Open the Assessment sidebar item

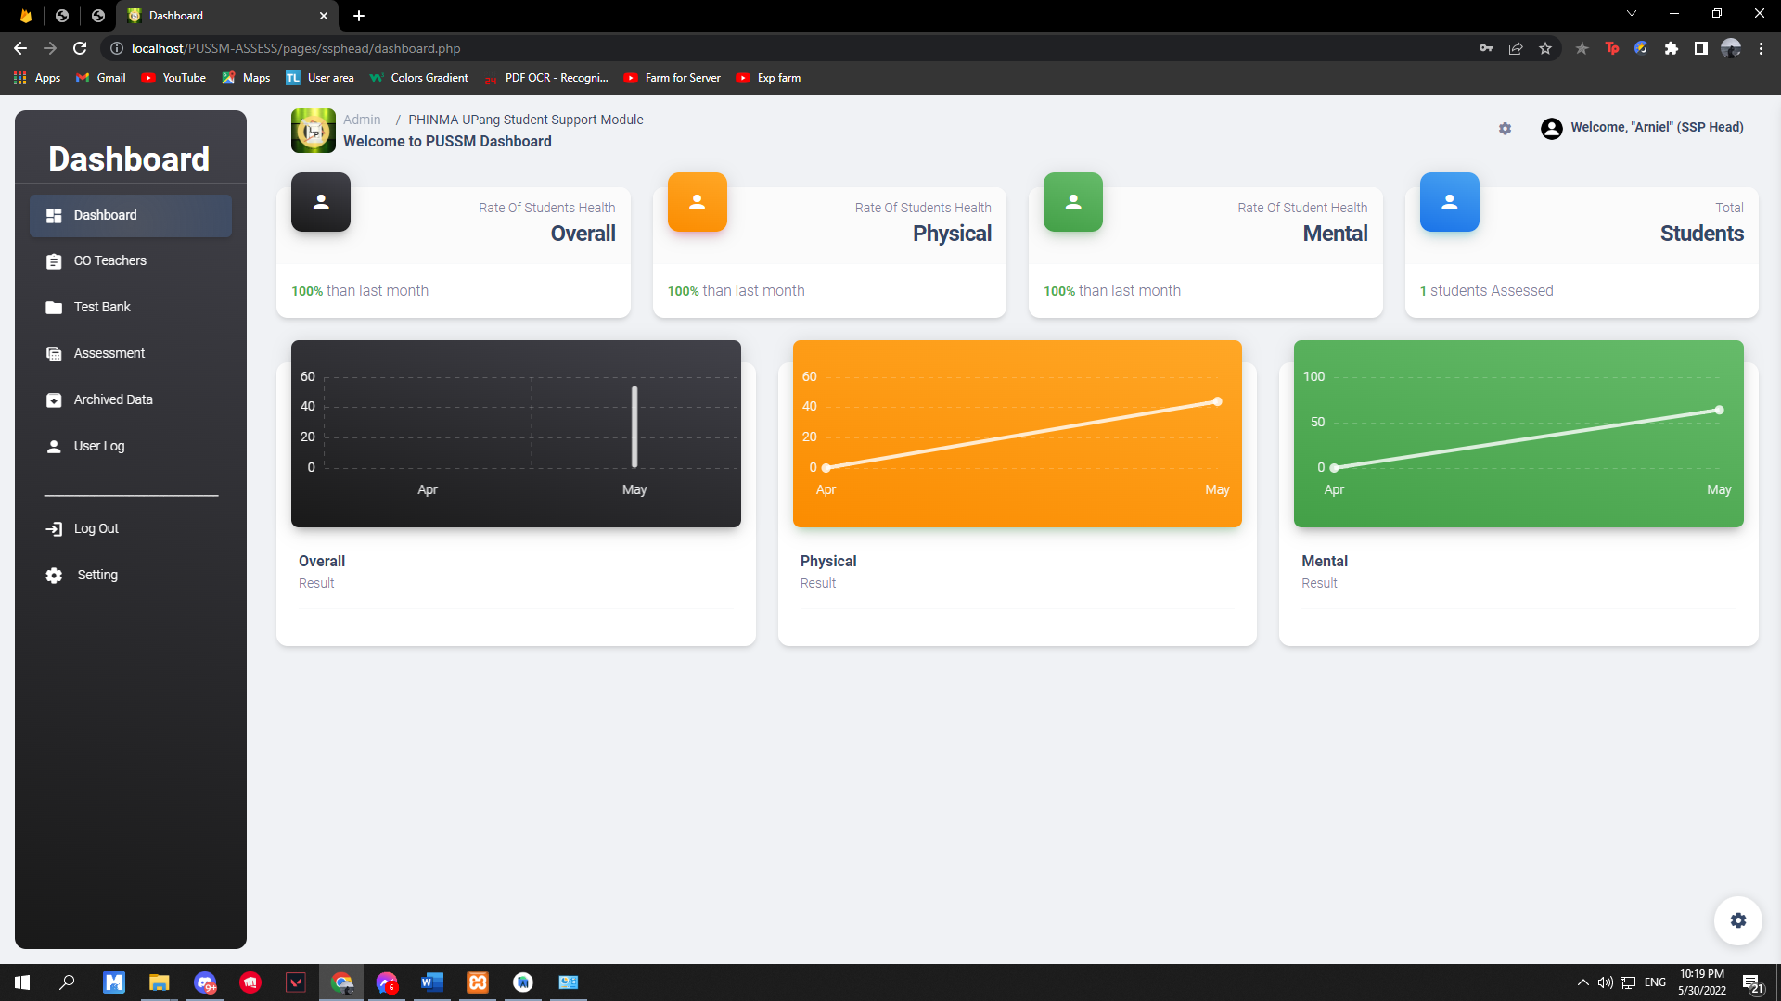click(x=109, y=353)
